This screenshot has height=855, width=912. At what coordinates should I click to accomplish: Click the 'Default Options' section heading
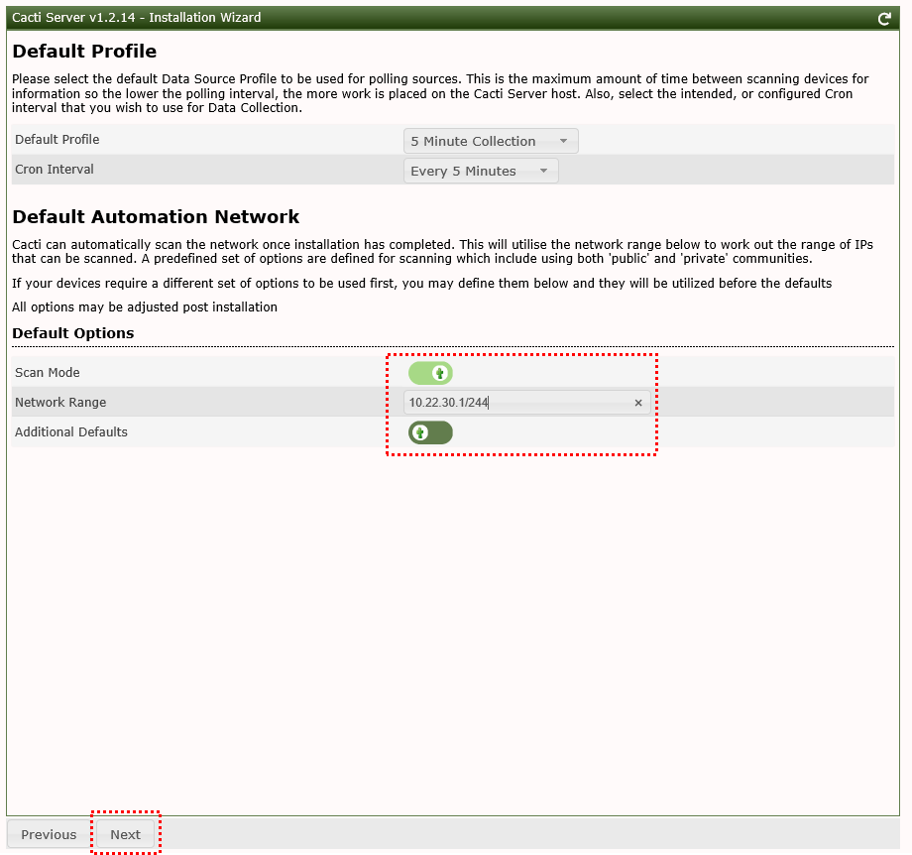(x=72, y=333)
